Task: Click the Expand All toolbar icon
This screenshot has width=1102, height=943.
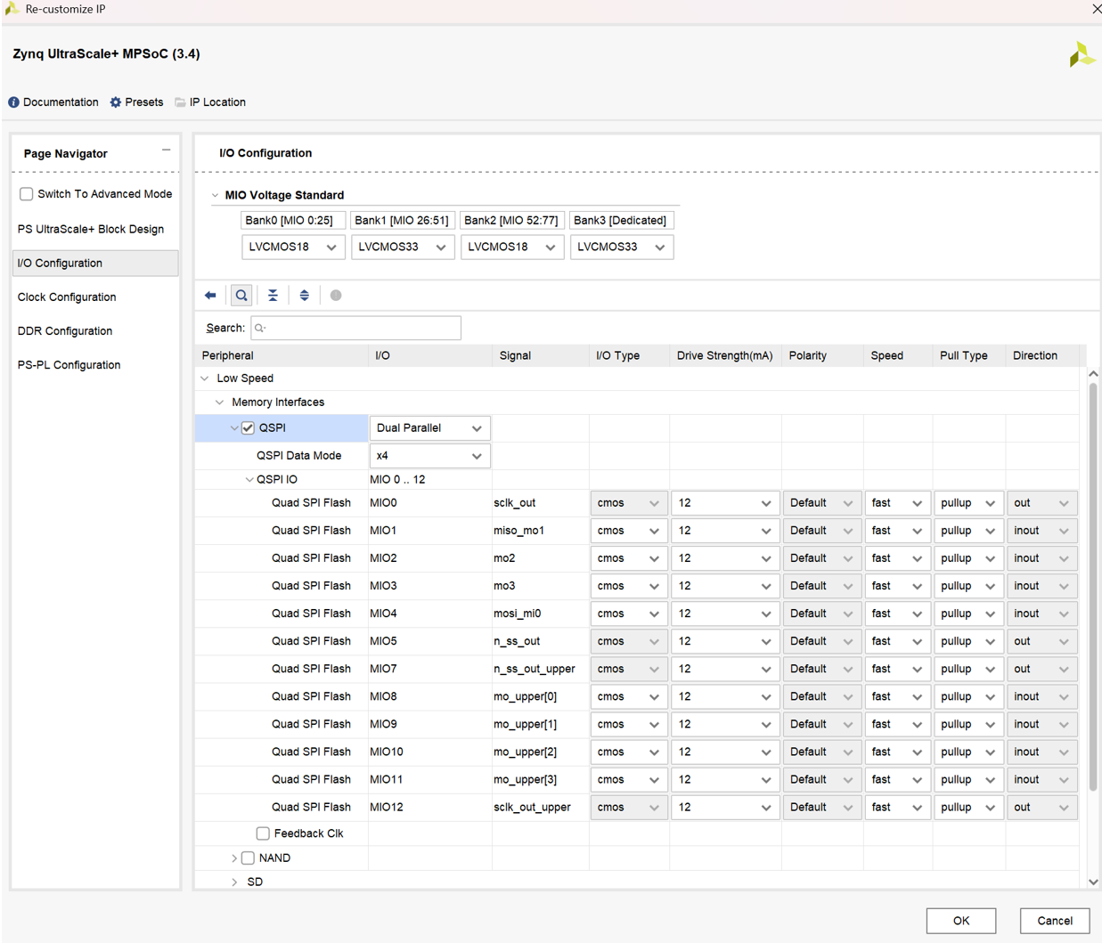Action: 305,296
